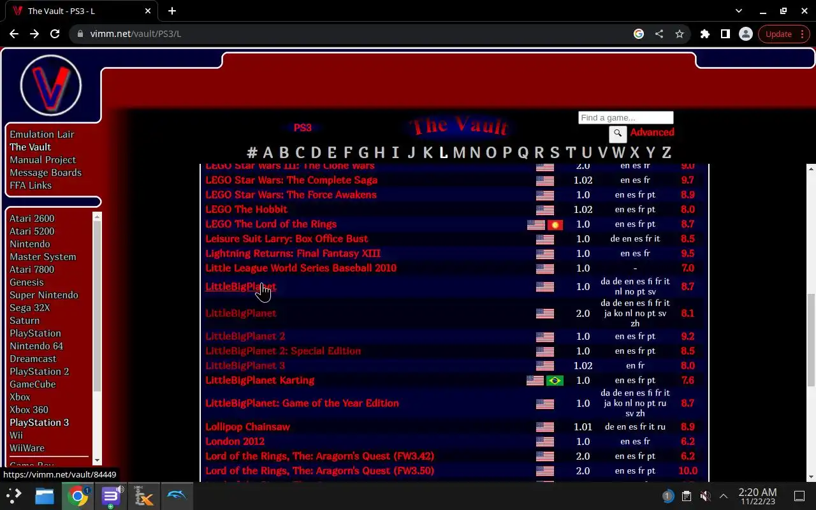Click the muted volume tray icon
This screenshot has width=816, height=510.
(705, 496)
